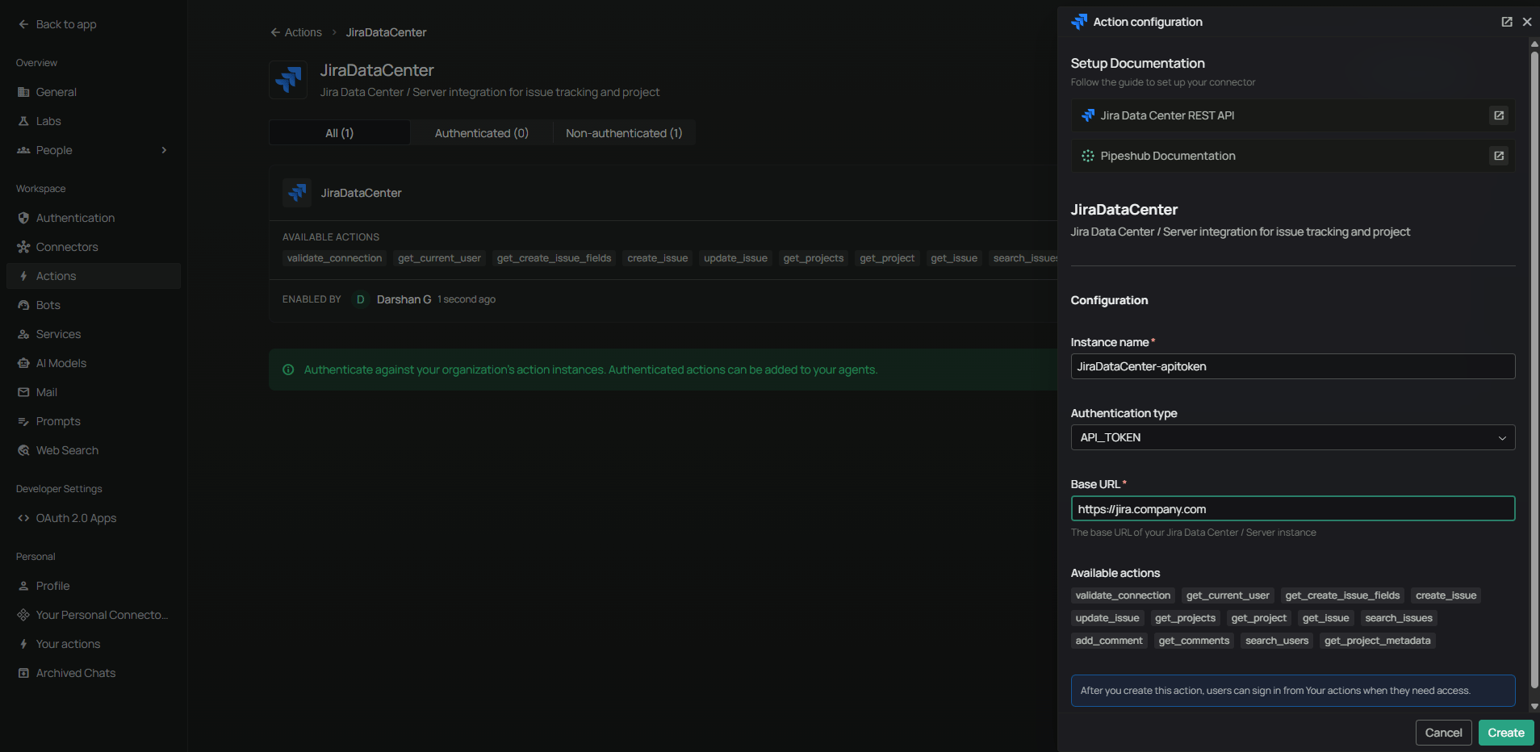This screenshot has height=752, width=1540.
Task: Open Authentication shield icon
Action: pos(23,218)
